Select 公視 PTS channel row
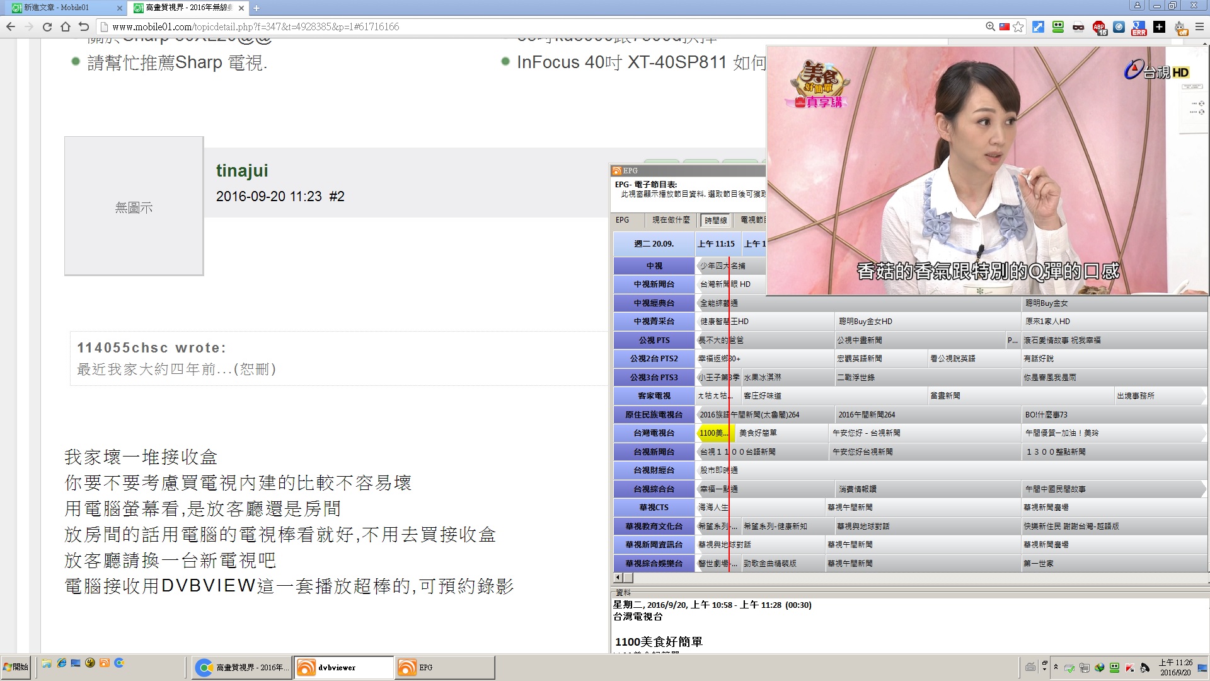The image size is (1210, 681). coord(654,340)
